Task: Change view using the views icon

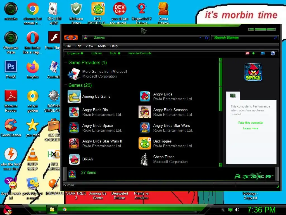Action: coord(247,53)
